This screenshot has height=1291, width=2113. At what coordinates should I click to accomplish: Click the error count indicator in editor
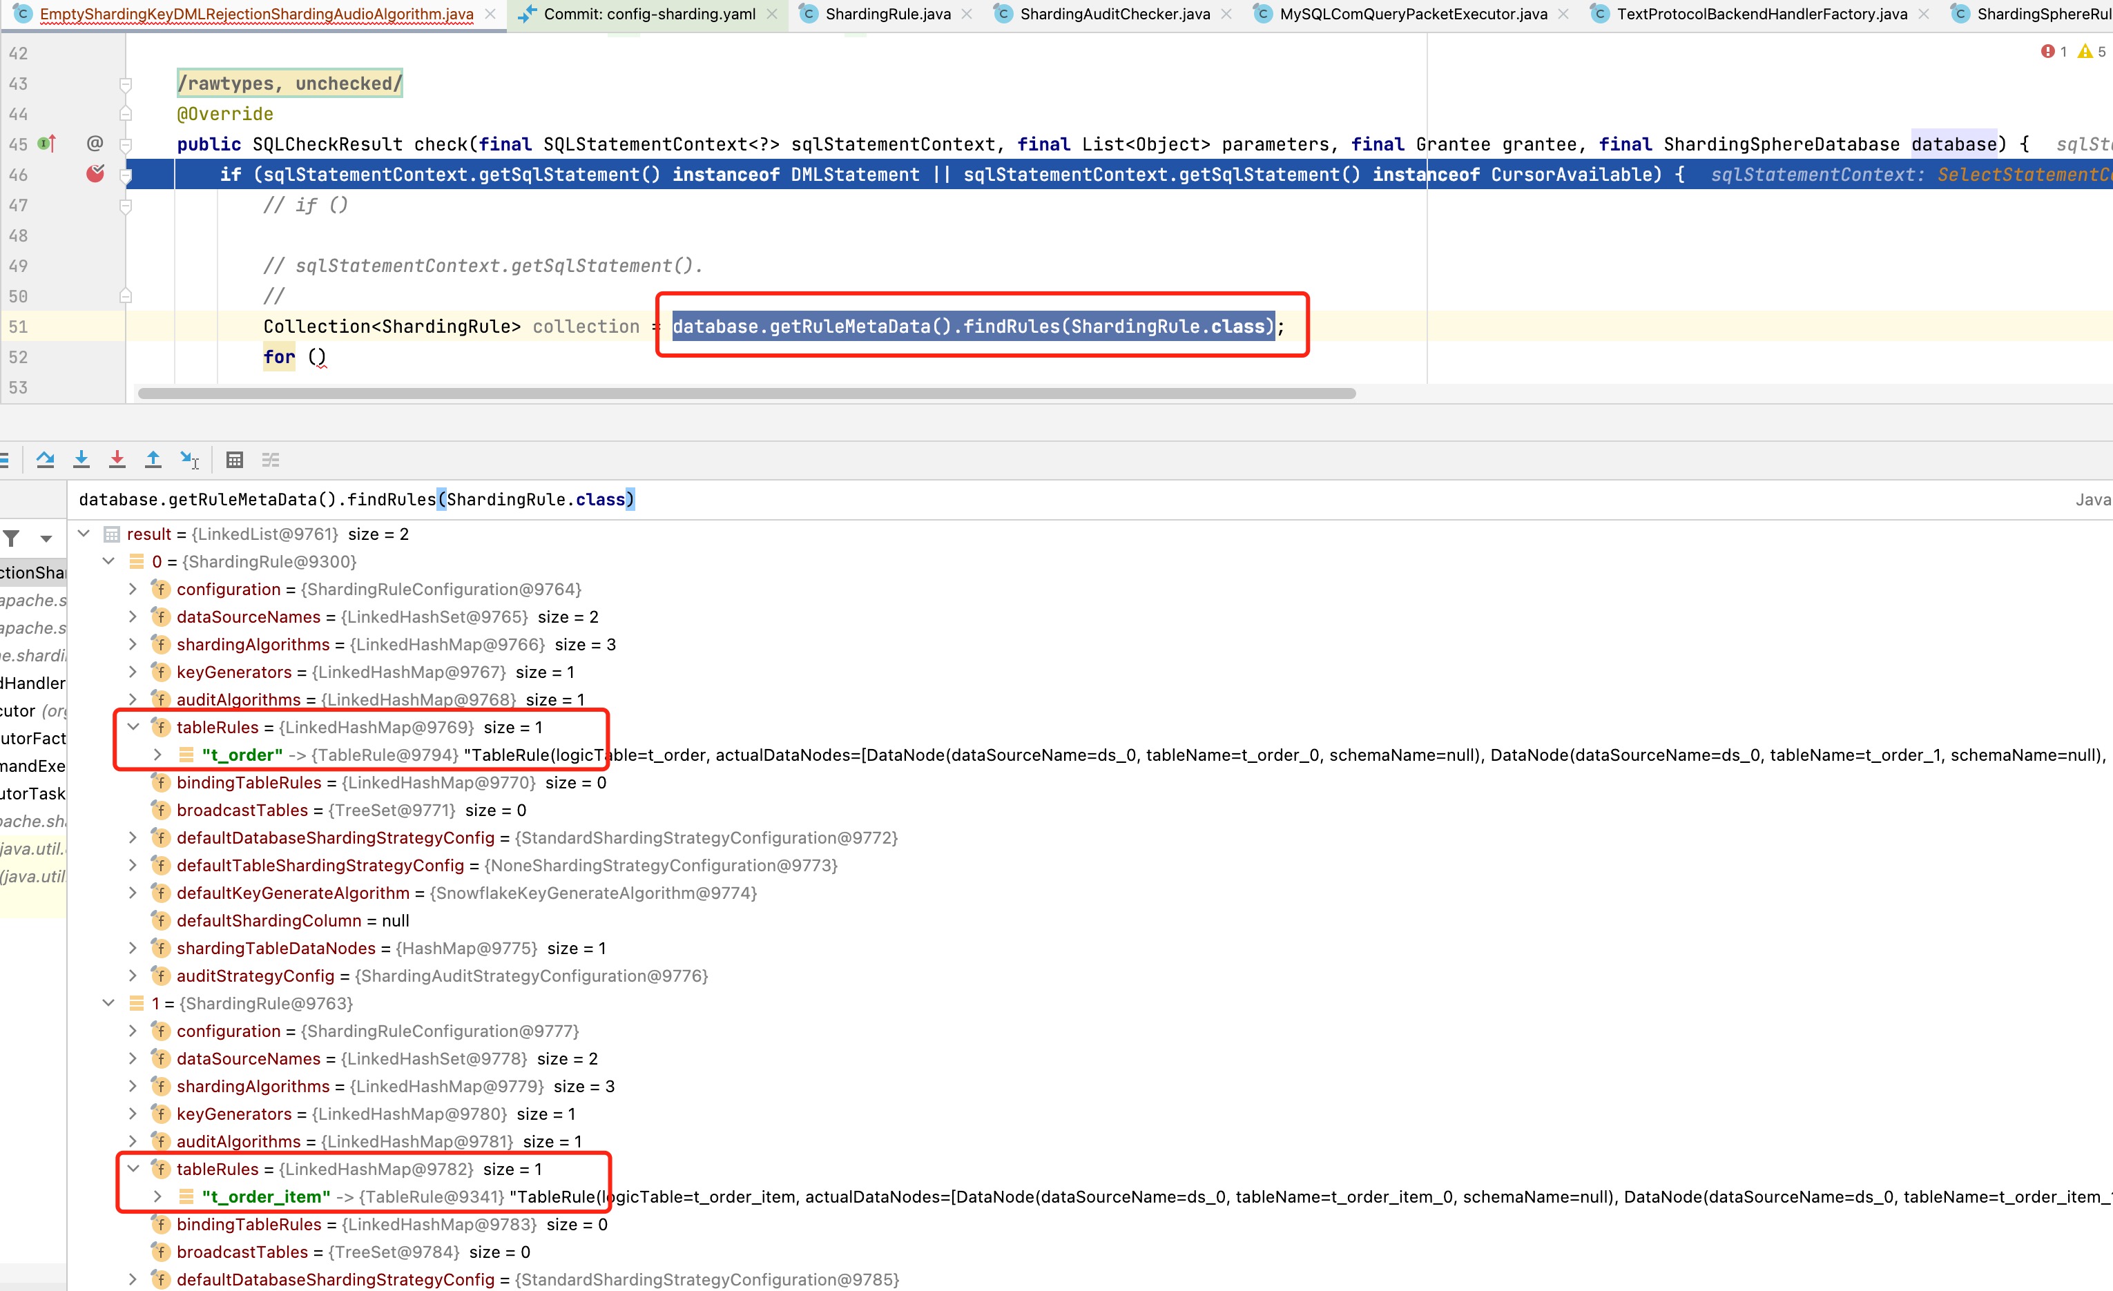click(x=2054, y=52)
